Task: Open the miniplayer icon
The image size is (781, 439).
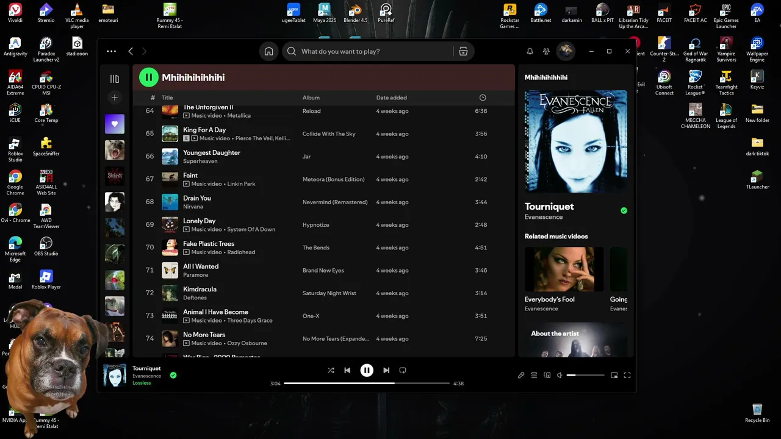Action: pyautogui.click(x=614, y=376)
